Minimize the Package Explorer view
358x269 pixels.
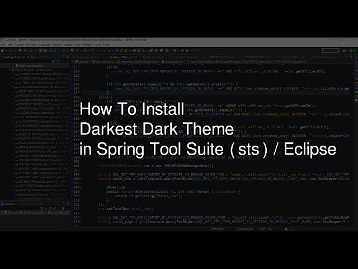[x=63, y=57]
